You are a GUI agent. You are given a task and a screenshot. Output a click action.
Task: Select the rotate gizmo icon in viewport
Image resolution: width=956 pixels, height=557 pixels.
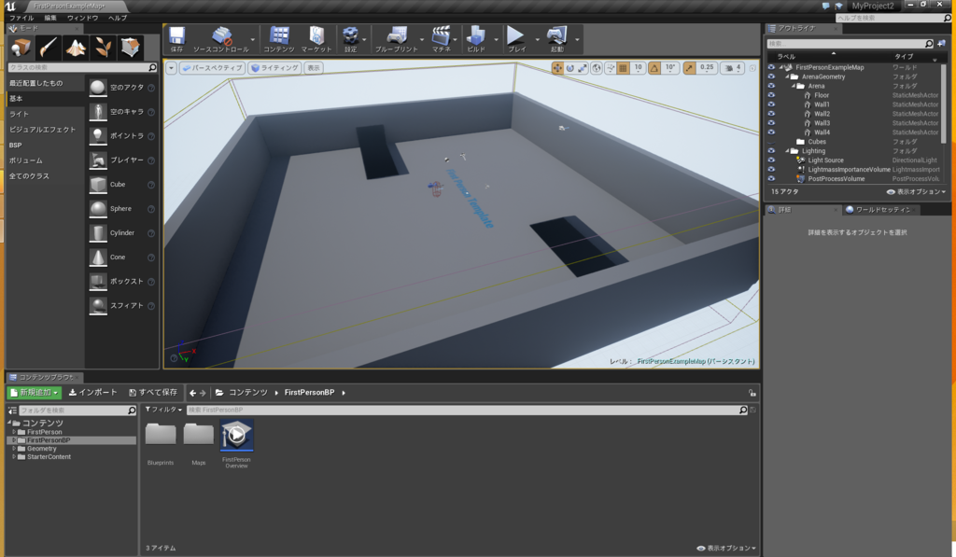tap(570, 68)
